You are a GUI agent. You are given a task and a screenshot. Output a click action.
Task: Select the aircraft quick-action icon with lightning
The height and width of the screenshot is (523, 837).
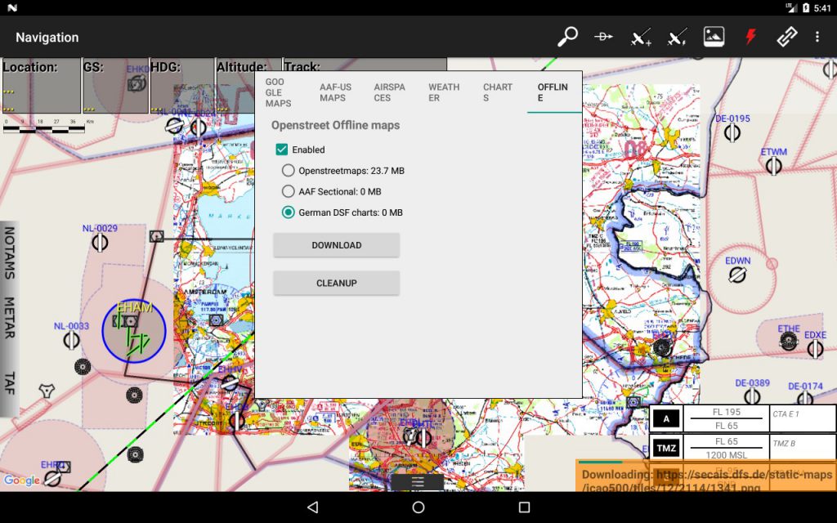[677, 37]
